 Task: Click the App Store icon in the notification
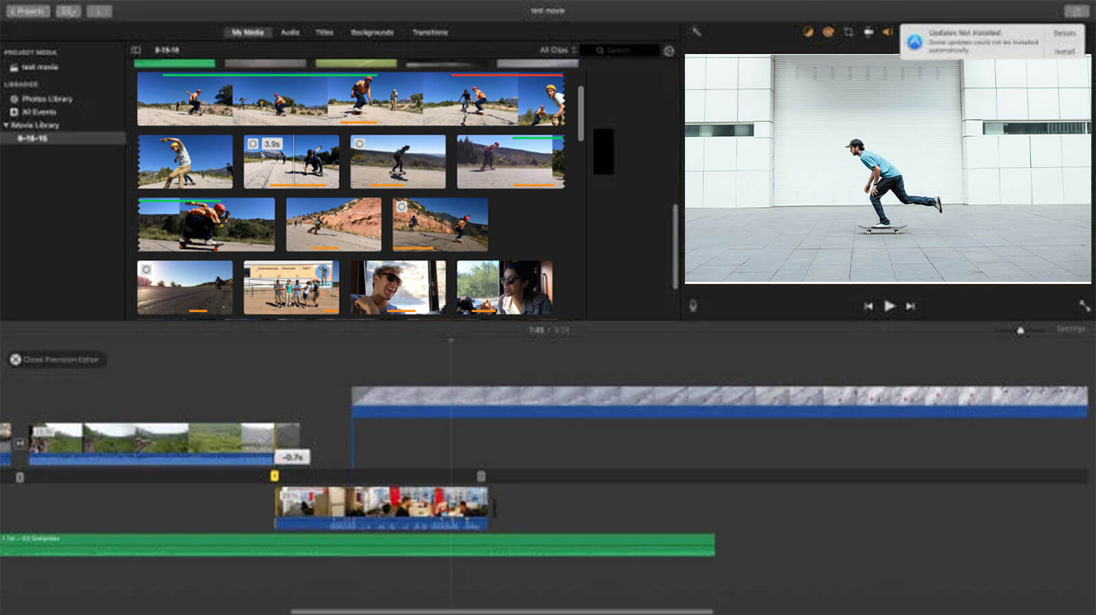(914, 42)
